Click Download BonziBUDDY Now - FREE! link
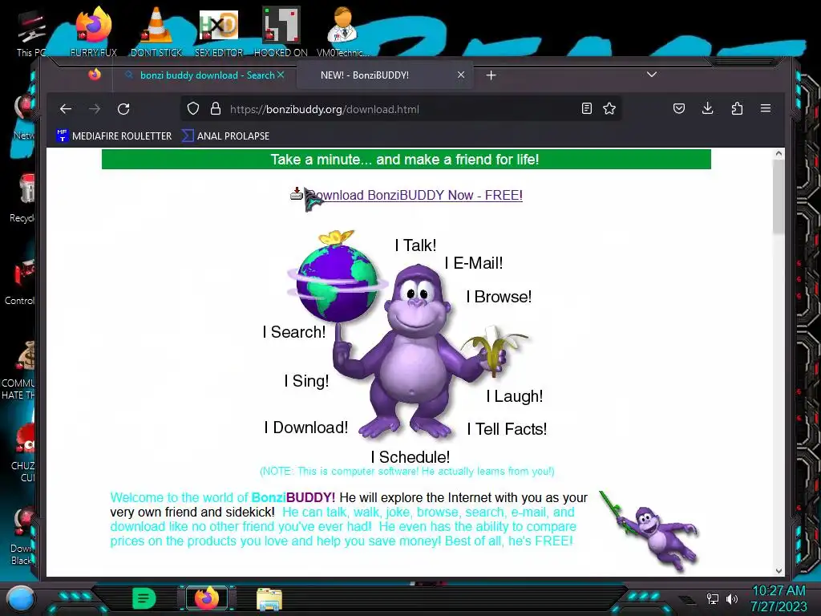Image resolution: width=821 pixels, height=616 pixels. pyautogui.click(x=414, y=196)
